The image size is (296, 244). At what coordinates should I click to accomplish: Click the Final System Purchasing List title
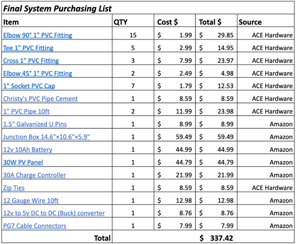(57, 9)
